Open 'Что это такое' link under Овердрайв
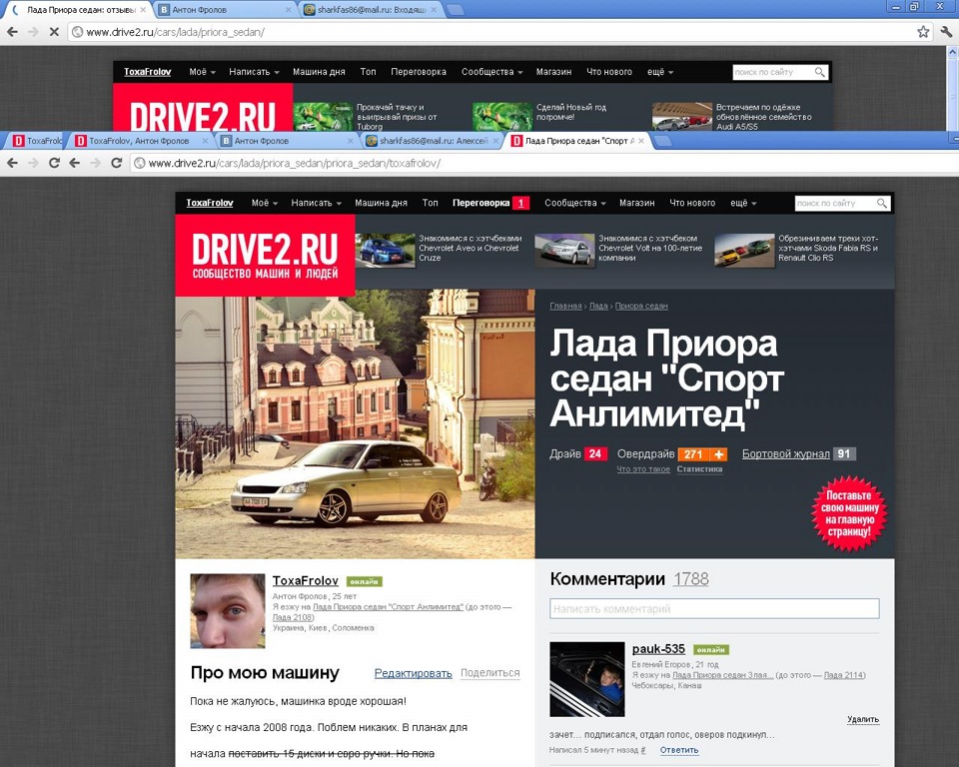 (642, 469)
